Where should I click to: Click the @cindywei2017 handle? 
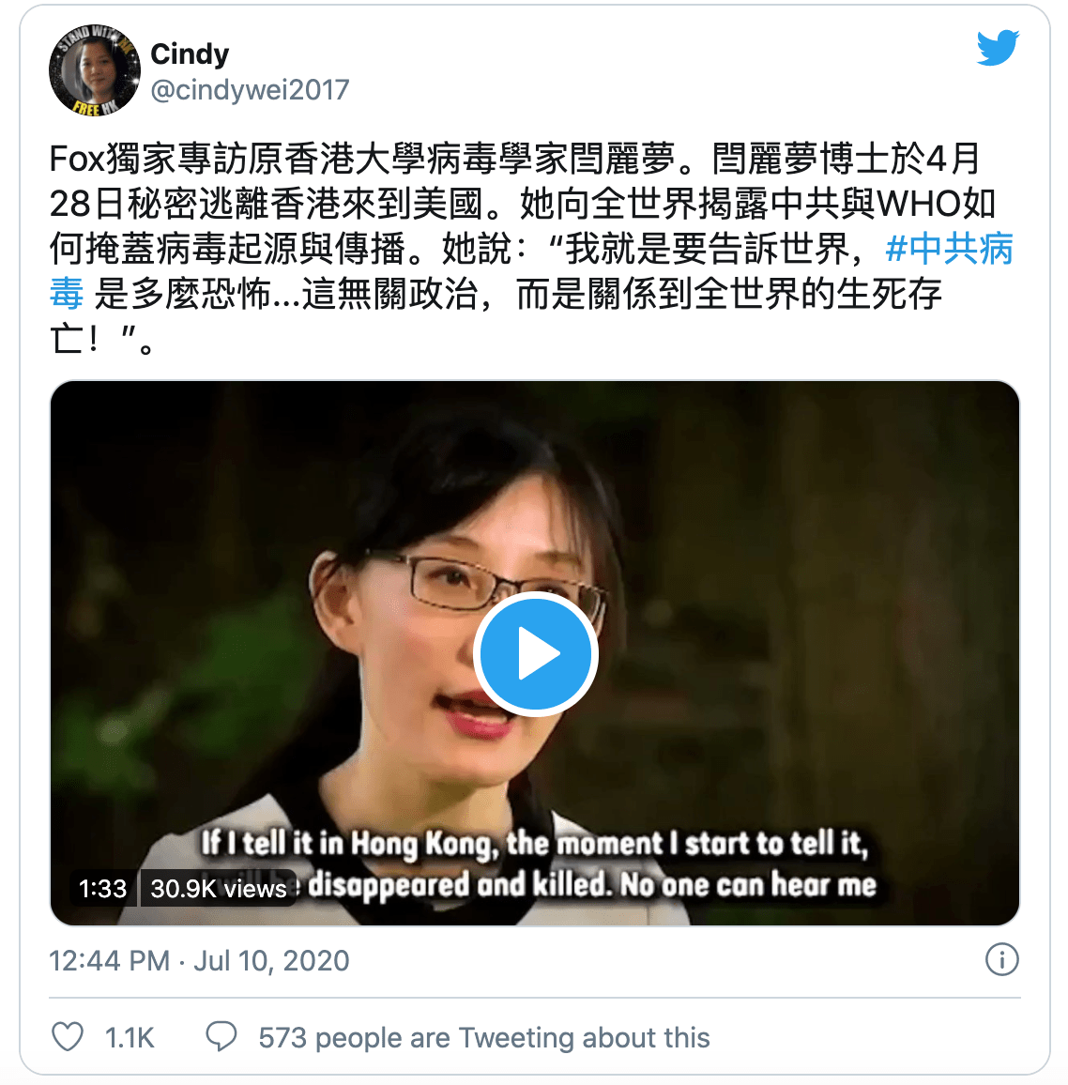[250, 90]
